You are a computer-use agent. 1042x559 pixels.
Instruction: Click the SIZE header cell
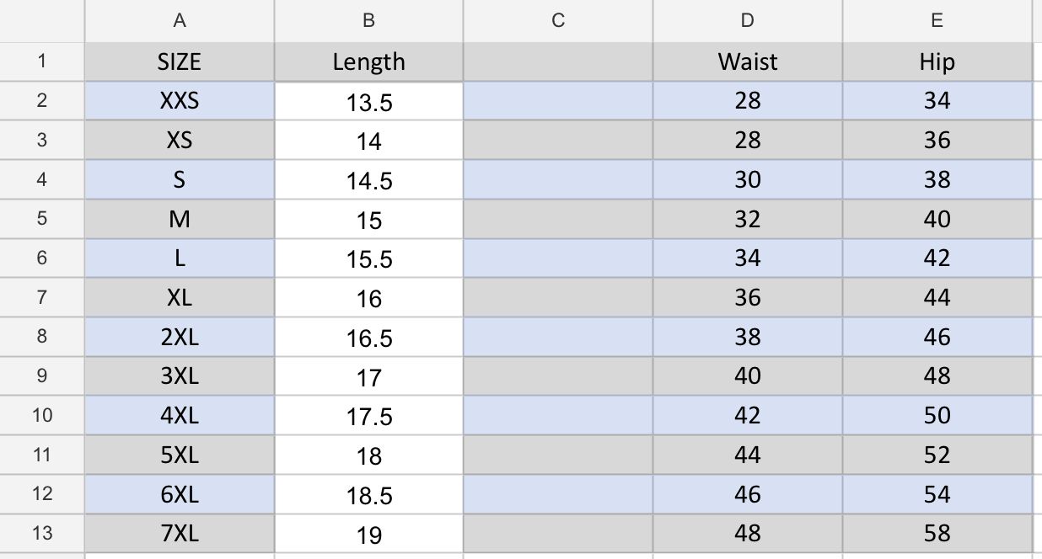tap(179, 61)
